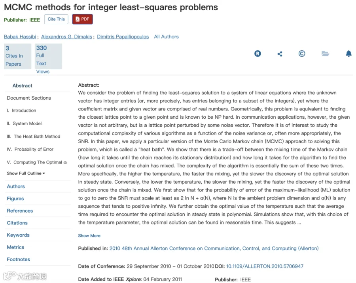Open Babak Hassibi author profile
Screen dimensions: 356x283
click(x=20, y=36)
